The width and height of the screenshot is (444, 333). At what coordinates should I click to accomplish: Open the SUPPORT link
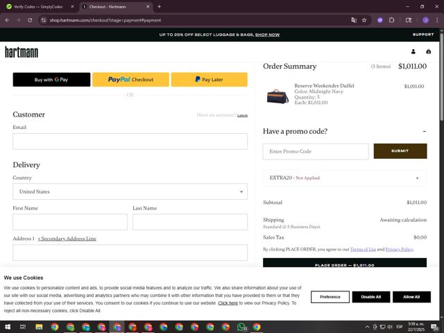423,34
